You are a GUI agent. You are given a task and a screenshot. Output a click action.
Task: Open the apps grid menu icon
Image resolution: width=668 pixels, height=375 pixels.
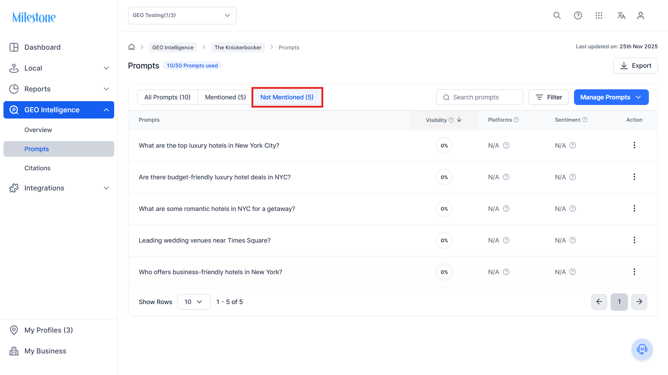599,16
